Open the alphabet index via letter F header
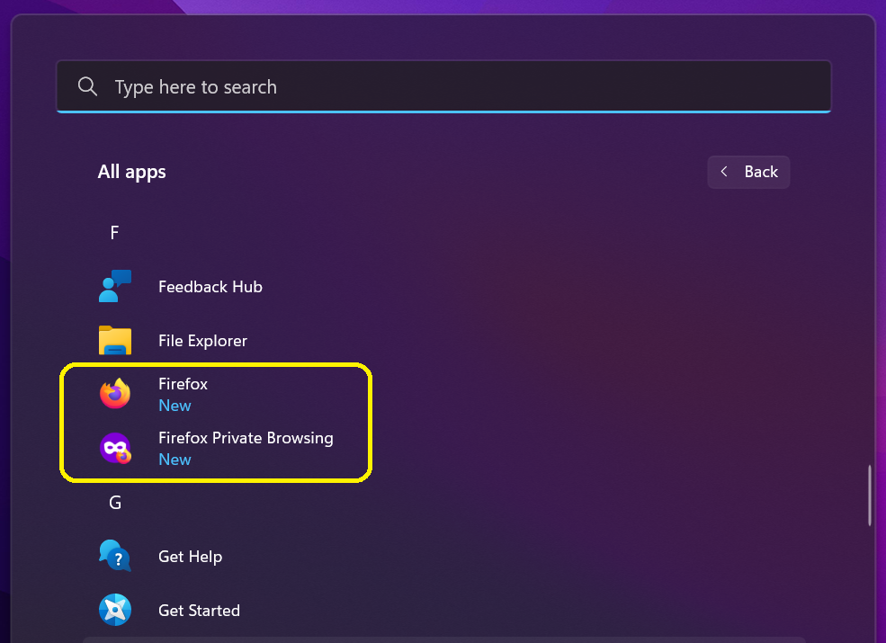886x643 pixels. (114, 233)
